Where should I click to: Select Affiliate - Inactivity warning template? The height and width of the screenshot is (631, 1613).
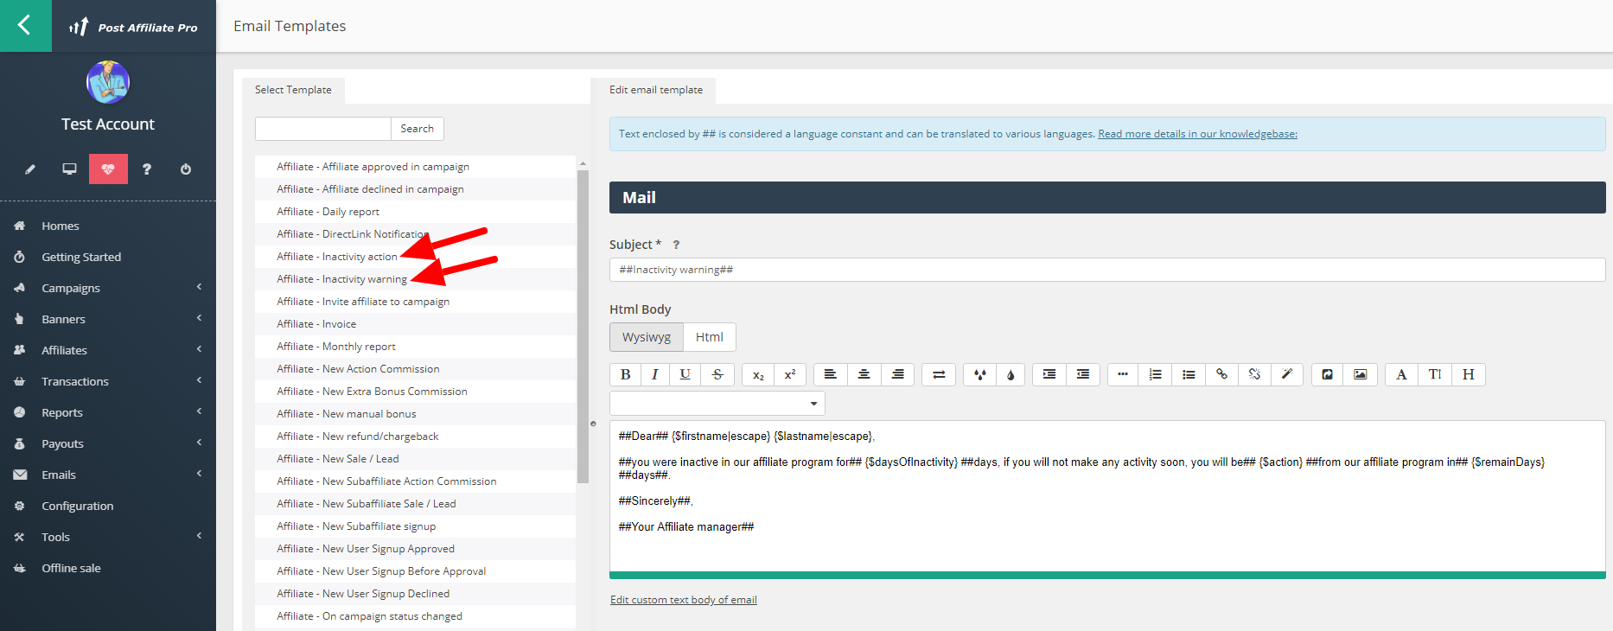tap(415, 279)
